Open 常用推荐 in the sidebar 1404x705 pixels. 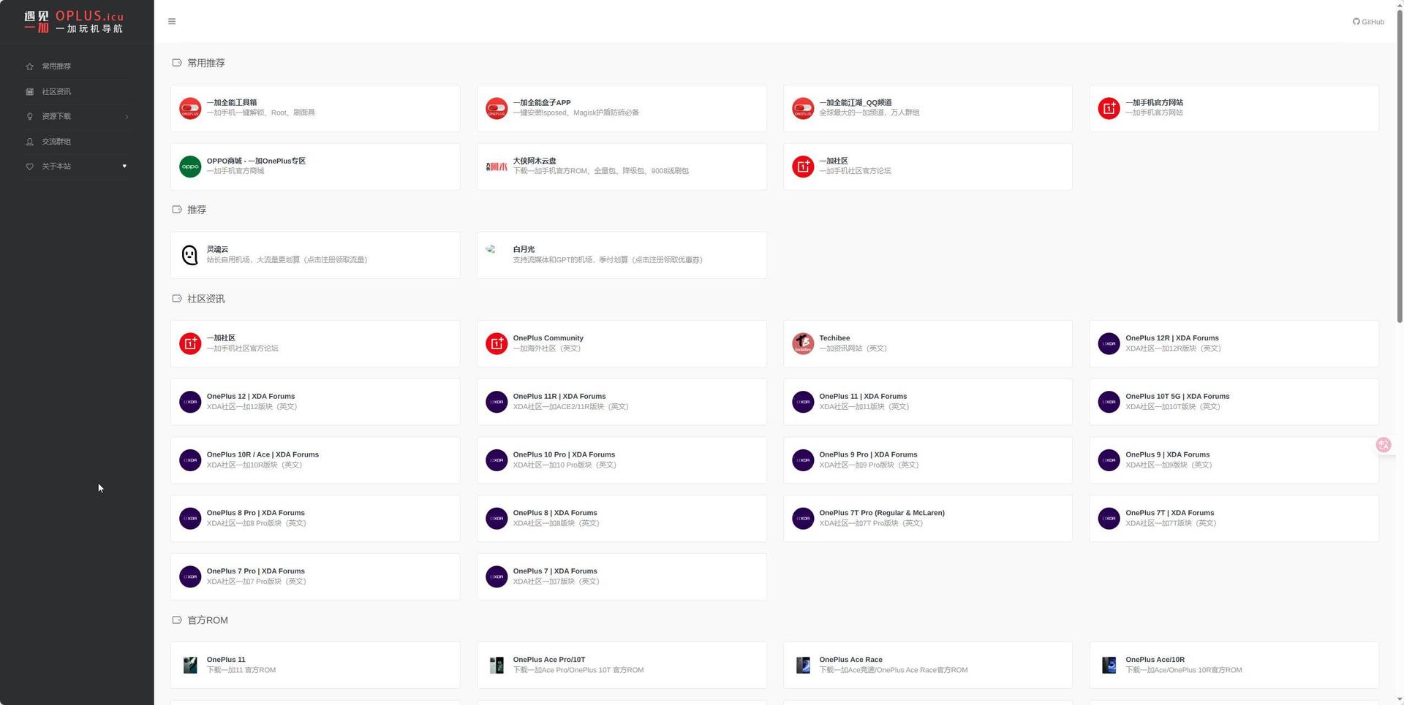56,66
